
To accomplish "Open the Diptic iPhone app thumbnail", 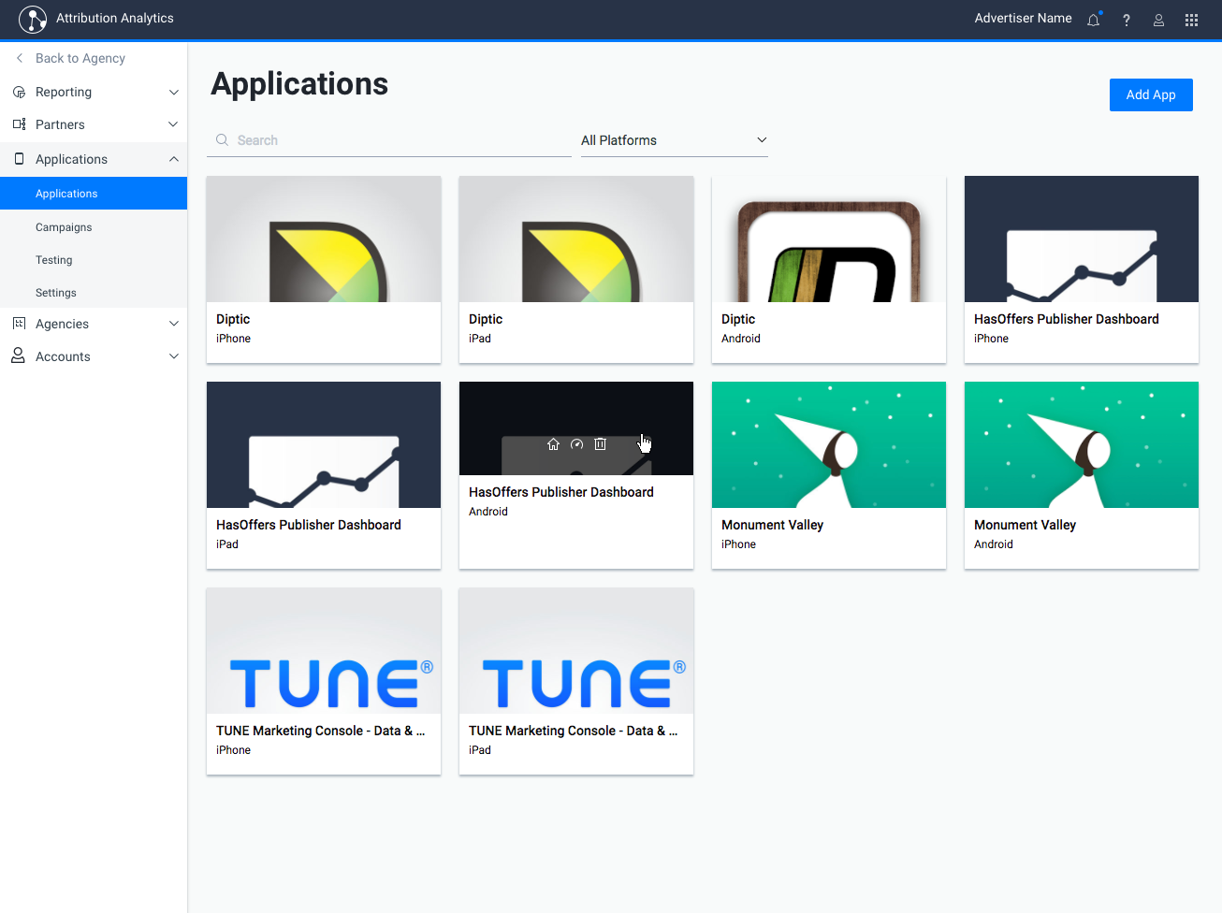I will [324, 239].
